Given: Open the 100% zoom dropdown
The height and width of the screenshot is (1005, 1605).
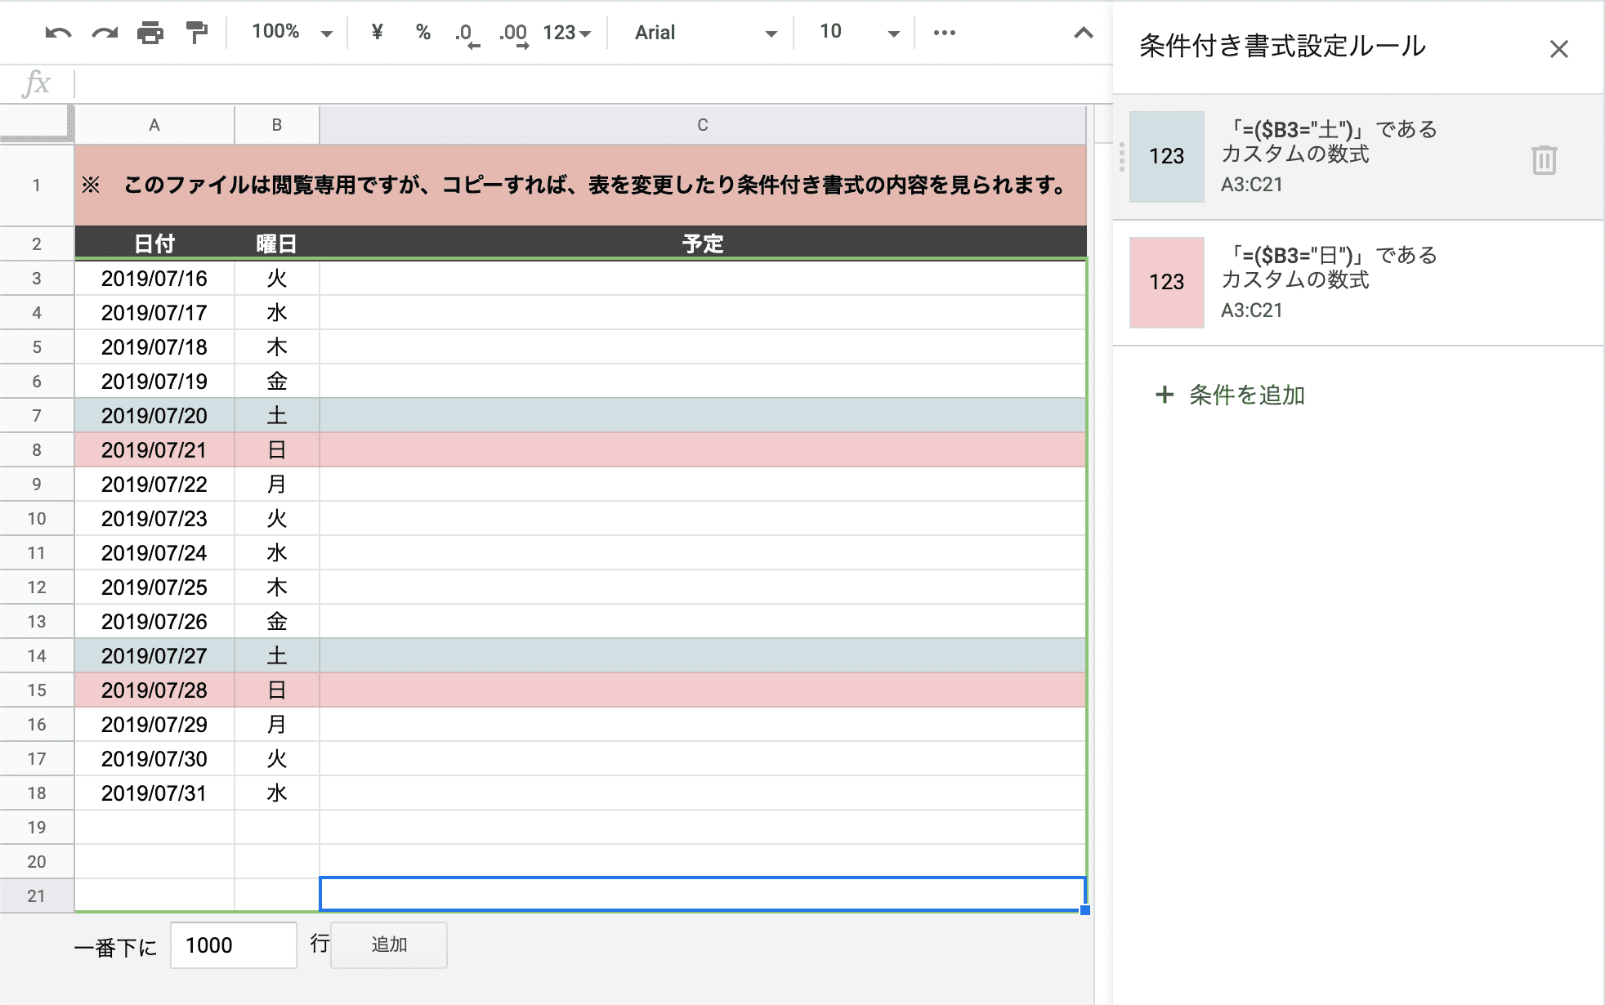Looking at the screenshot, I should [292, 32].
